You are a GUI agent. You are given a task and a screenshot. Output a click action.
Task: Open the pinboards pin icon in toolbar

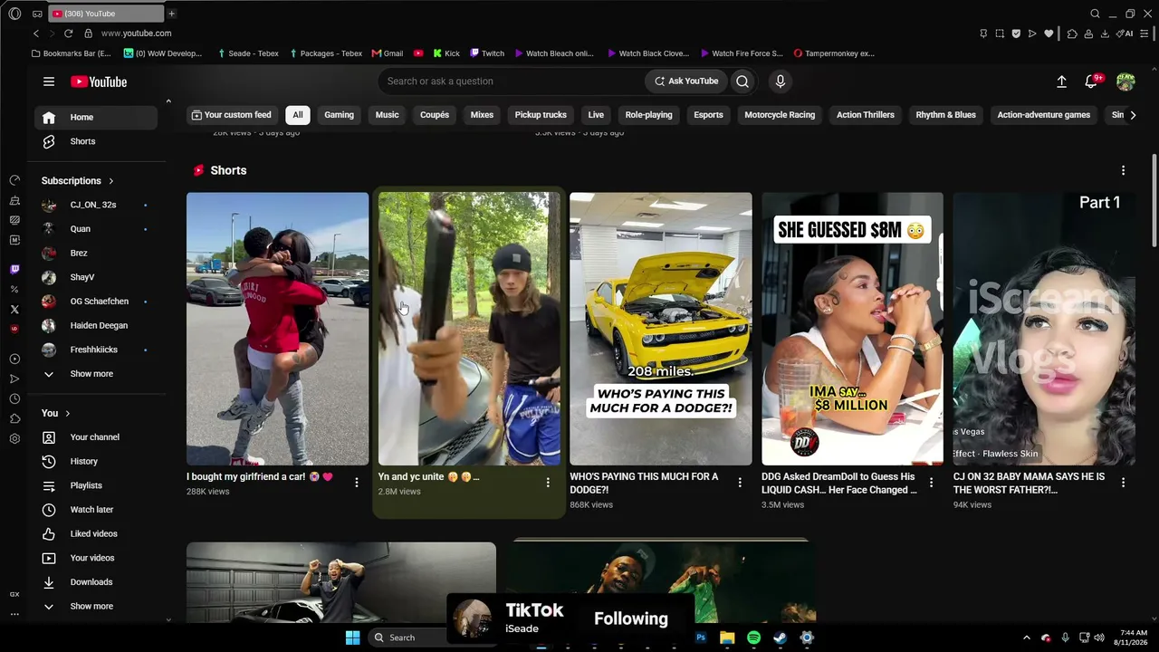coord(983,34)
